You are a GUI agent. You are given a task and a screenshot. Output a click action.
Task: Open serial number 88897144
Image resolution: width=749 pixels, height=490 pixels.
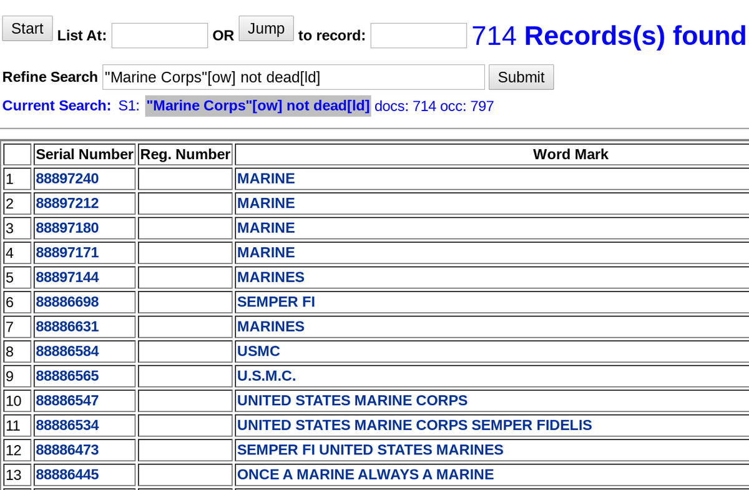coord(67,277)
